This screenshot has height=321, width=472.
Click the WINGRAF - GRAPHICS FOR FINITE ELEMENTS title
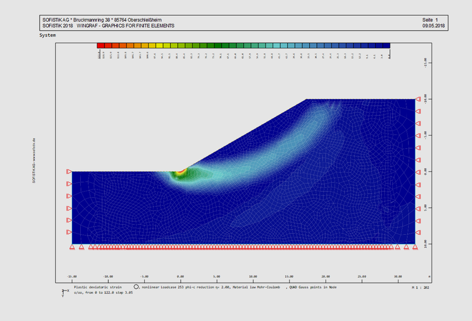tap(125, 26)
